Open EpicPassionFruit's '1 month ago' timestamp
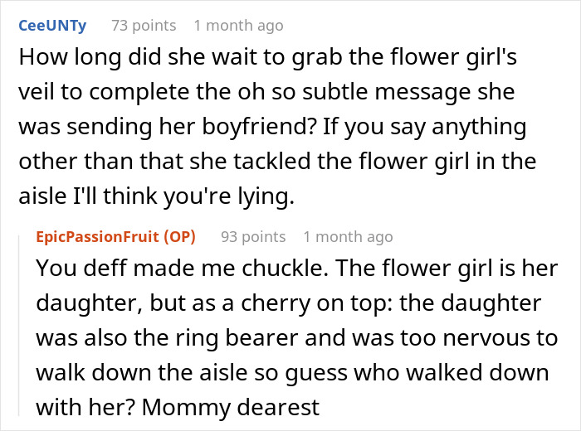 pyautogui.click(x=348, y=237)
